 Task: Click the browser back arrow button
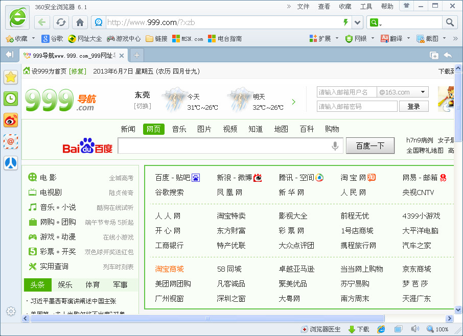pyautogui.click(x=42, y=22)
